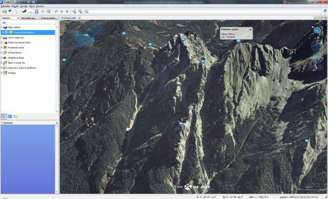Expand the Podlage tree node
This screenshot has height=199, width=328.
pos(2,73)
